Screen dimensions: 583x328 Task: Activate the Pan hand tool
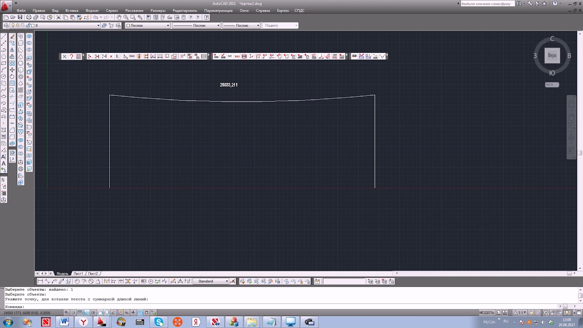pyautogui.click(x=119, y=17)
